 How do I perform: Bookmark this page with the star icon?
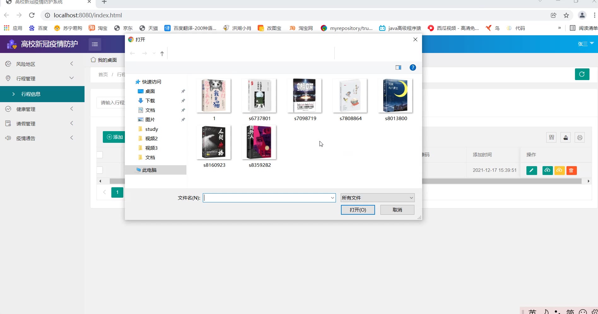[x=566, y=15]
